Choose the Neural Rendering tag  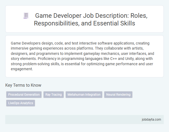click(x=118, y=95)
